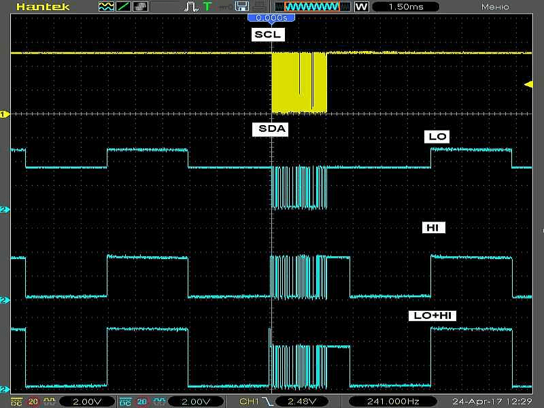Viewport: 544px width, 408px height.
Task: Toggle the blue CH2 DC coupling indicator
Action: coord(125,402)
